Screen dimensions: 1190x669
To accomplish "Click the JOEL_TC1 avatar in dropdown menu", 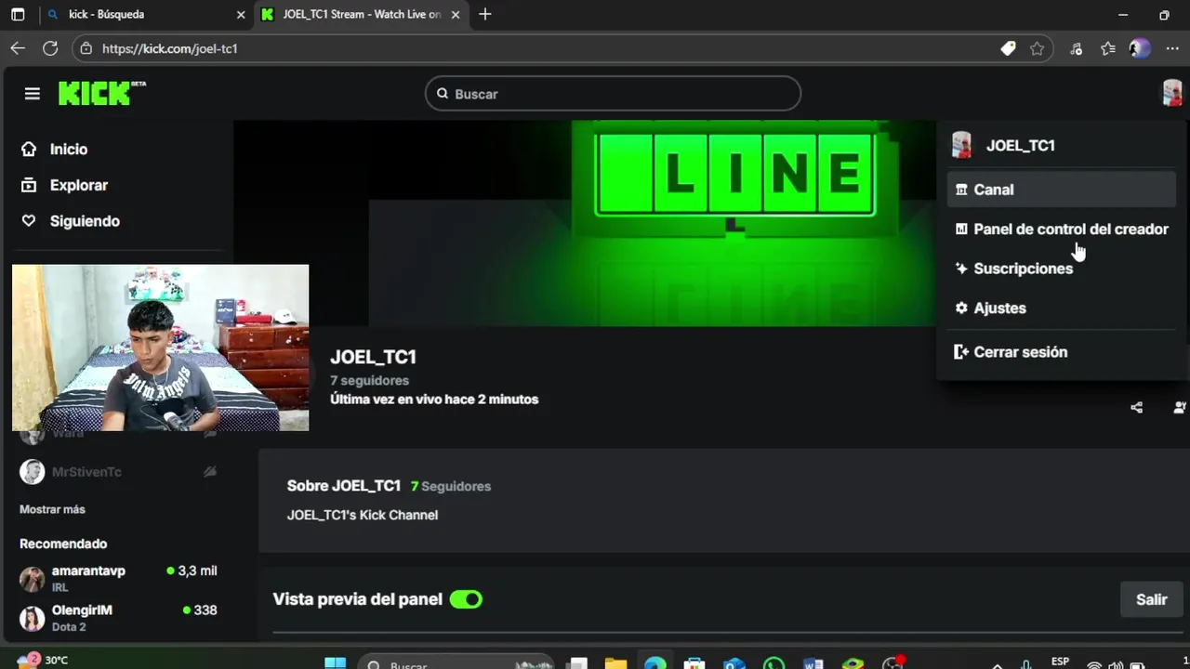I will (x=962, y=145).
